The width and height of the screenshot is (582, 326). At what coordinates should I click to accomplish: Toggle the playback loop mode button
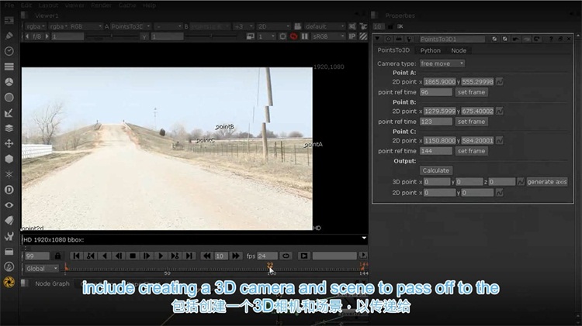pos(286,256)
